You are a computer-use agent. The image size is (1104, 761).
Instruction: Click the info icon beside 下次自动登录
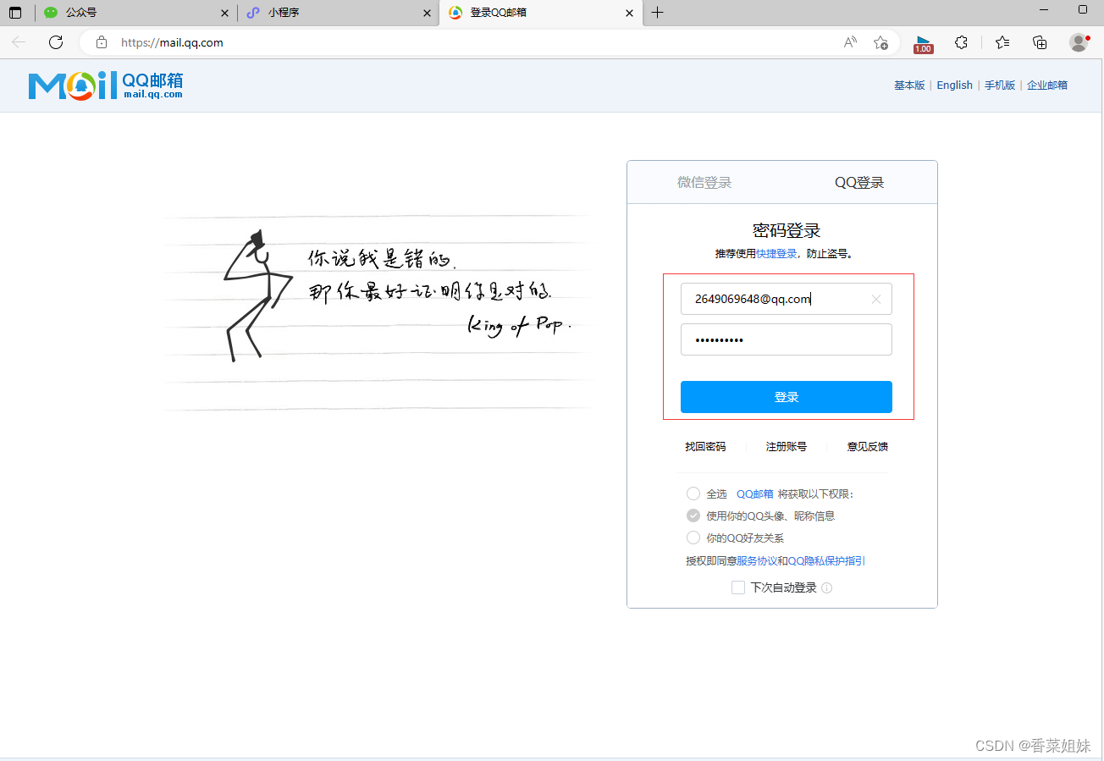coord(827,587)
